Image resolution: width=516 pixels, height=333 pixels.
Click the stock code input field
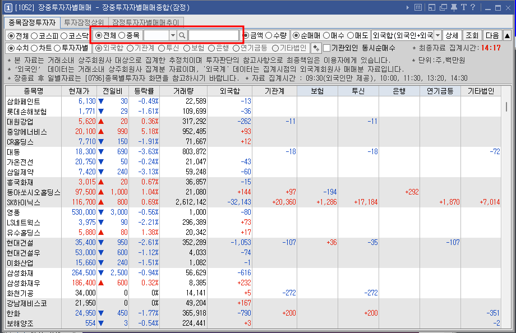(156, 35)
